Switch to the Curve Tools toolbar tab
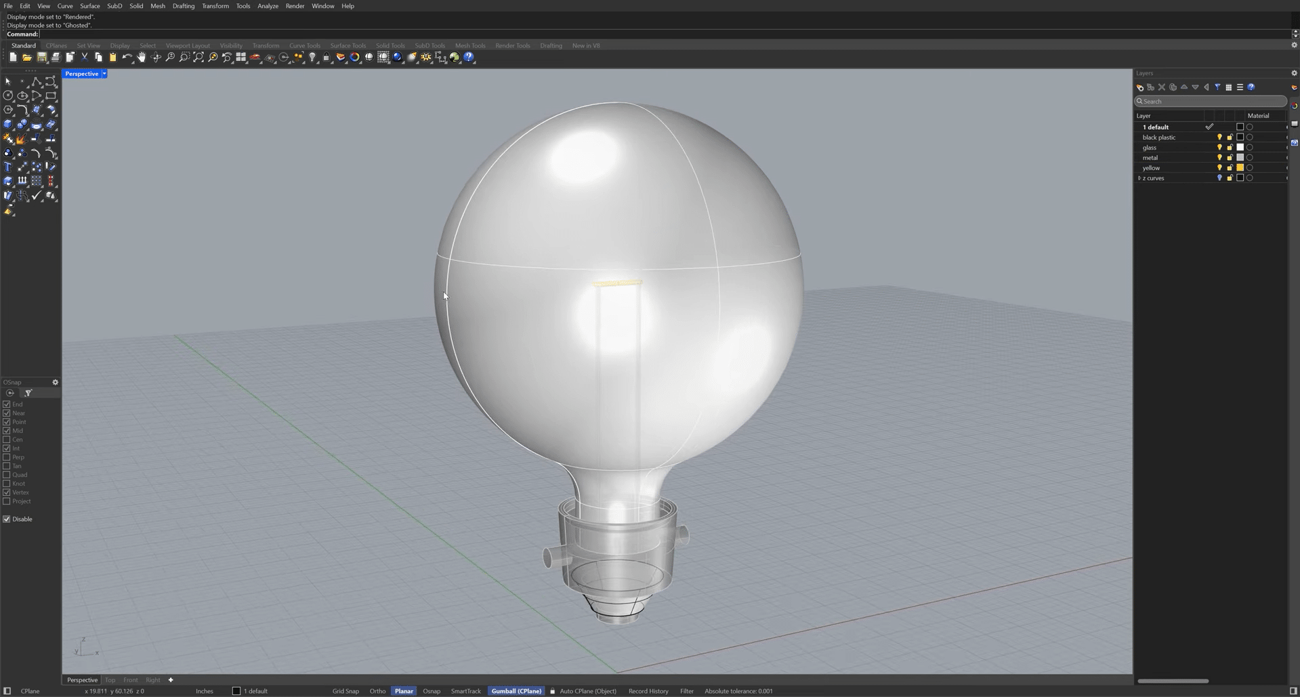 click(304, 46)
